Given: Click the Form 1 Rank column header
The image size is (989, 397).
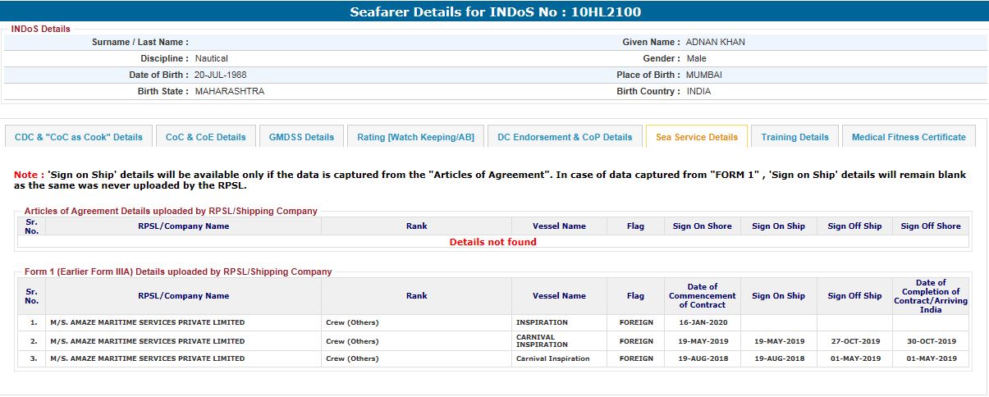Looking at the screenshot, I should pyautogui.click(x=416, y=296).
